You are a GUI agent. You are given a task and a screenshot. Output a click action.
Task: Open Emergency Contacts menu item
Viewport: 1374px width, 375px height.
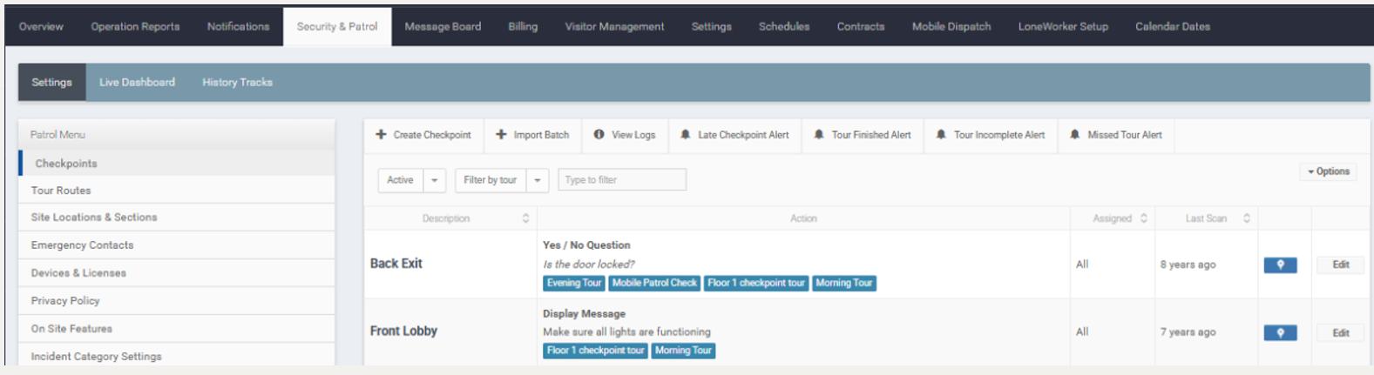pos(177,245)
